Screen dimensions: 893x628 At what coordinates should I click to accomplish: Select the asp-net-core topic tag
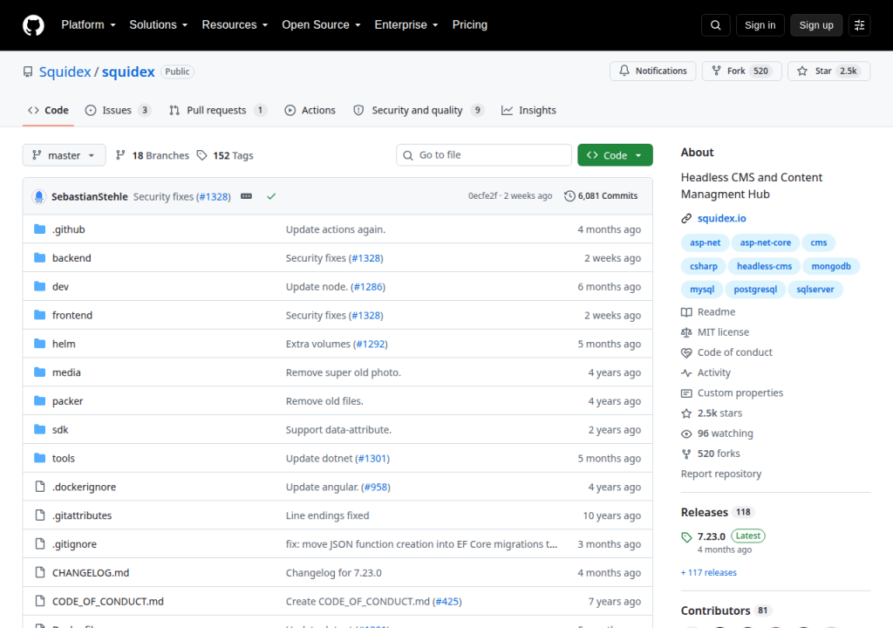[766, 242]
